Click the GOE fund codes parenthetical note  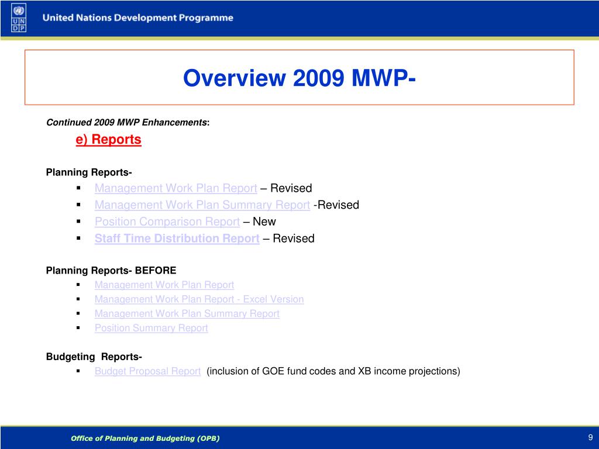pyautogui.click(x=333, y=371)
